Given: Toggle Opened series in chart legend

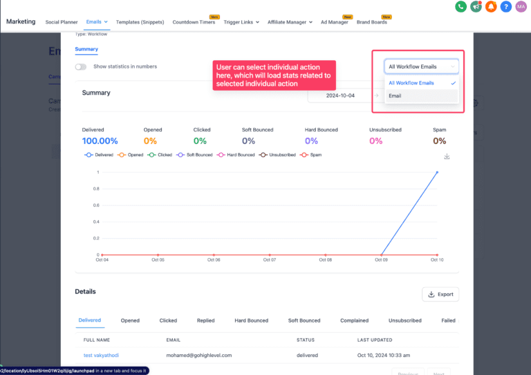Looking at the screenshot, I should [130, 155].
